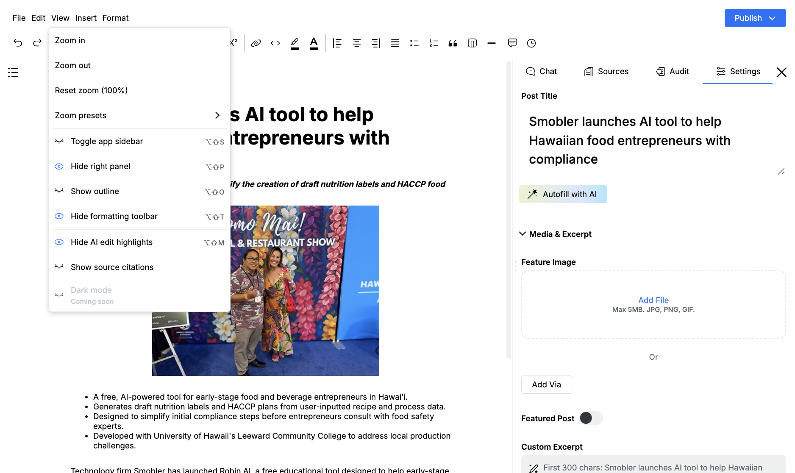The width and height of the screenshot is (795, 473).
Task: Insert a horizontal divider line
Action: [492, 43]
